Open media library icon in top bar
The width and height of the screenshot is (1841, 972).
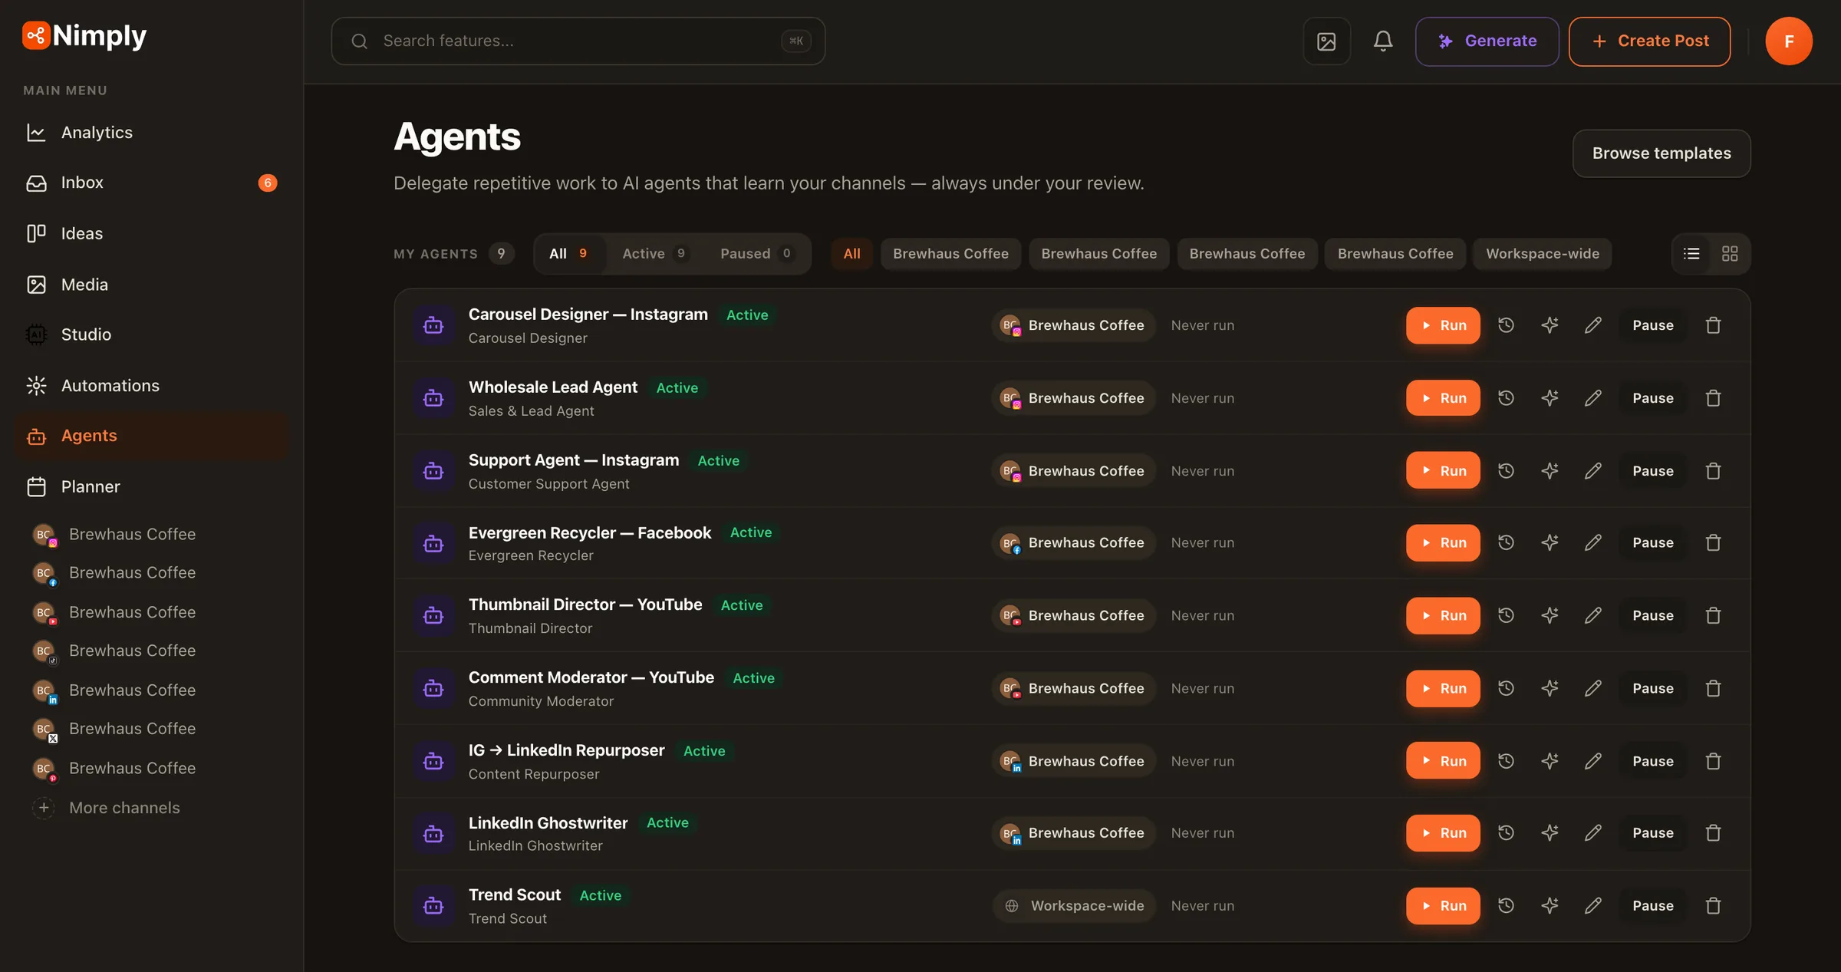tap(1327, 41)
